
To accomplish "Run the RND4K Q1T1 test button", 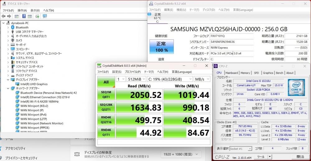I will tap(106, 132).
